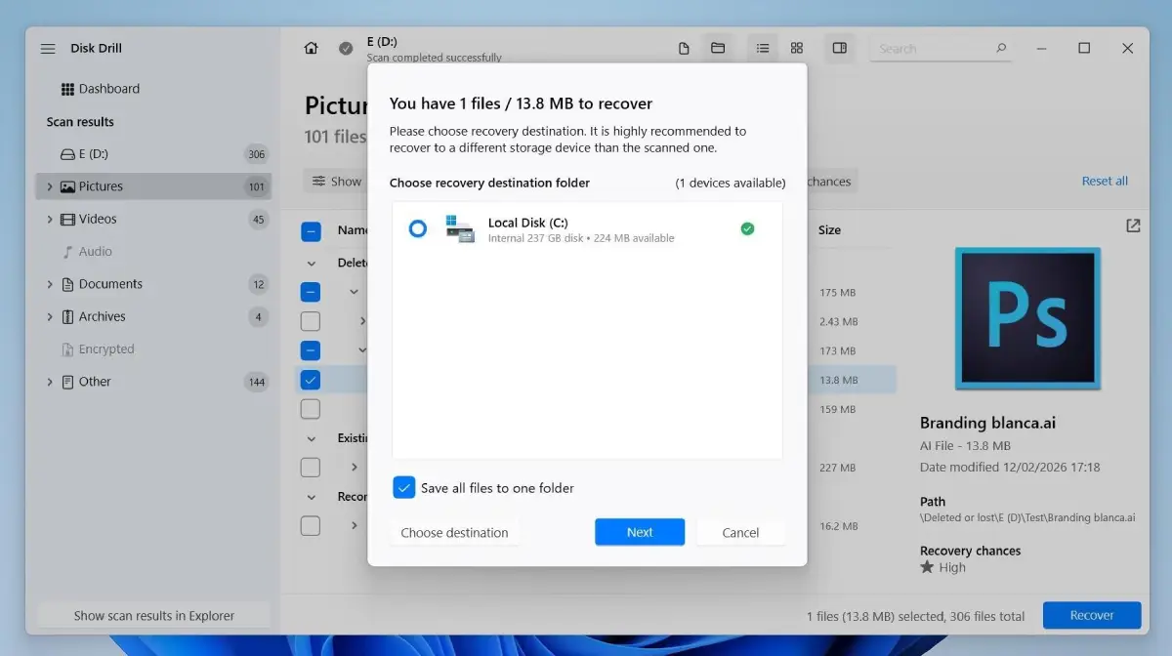Toggle checkbox in the 159 MB row
This screenshot has height=656, width=1172.
[311, 409]
